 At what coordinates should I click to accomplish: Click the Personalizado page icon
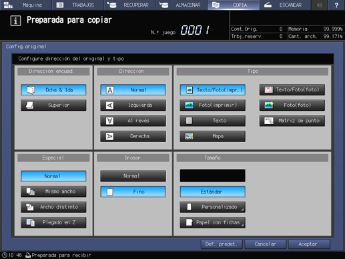coord(189,207)
